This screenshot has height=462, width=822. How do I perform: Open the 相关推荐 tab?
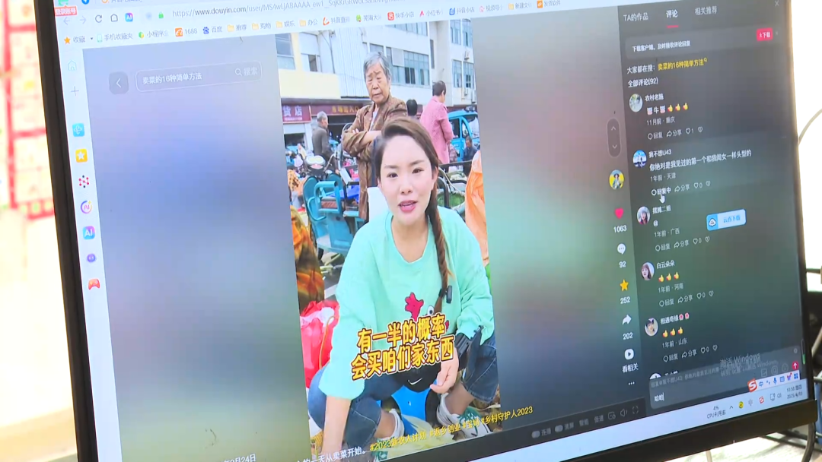tap(706, 11)
